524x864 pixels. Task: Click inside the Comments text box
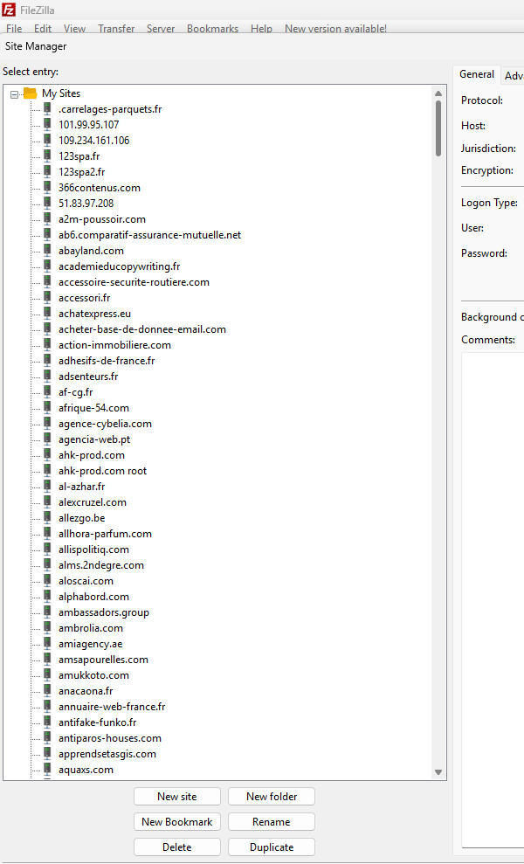coord(493,599)
